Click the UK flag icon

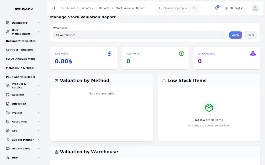(x=231, y=8)
